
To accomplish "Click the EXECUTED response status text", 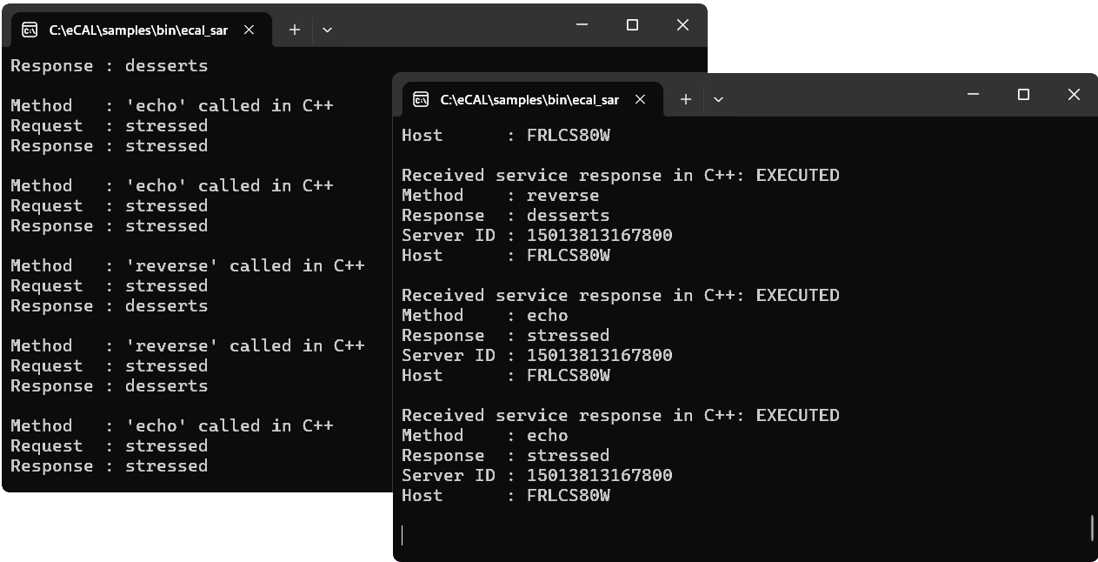I will click(x=797, y=175).
